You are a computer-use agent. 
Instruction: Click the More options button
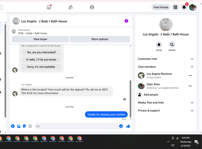pos(100,39)
